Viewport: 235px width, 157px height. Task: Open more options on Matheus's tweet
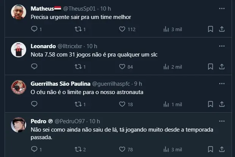(x=222, y=8)
